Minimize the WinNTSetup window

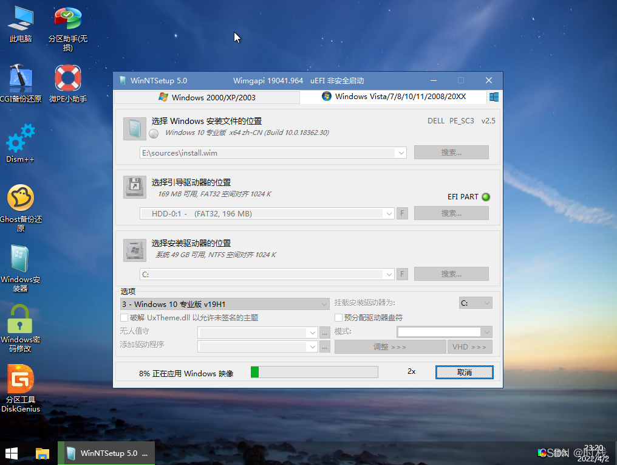[x=434, y=80]
